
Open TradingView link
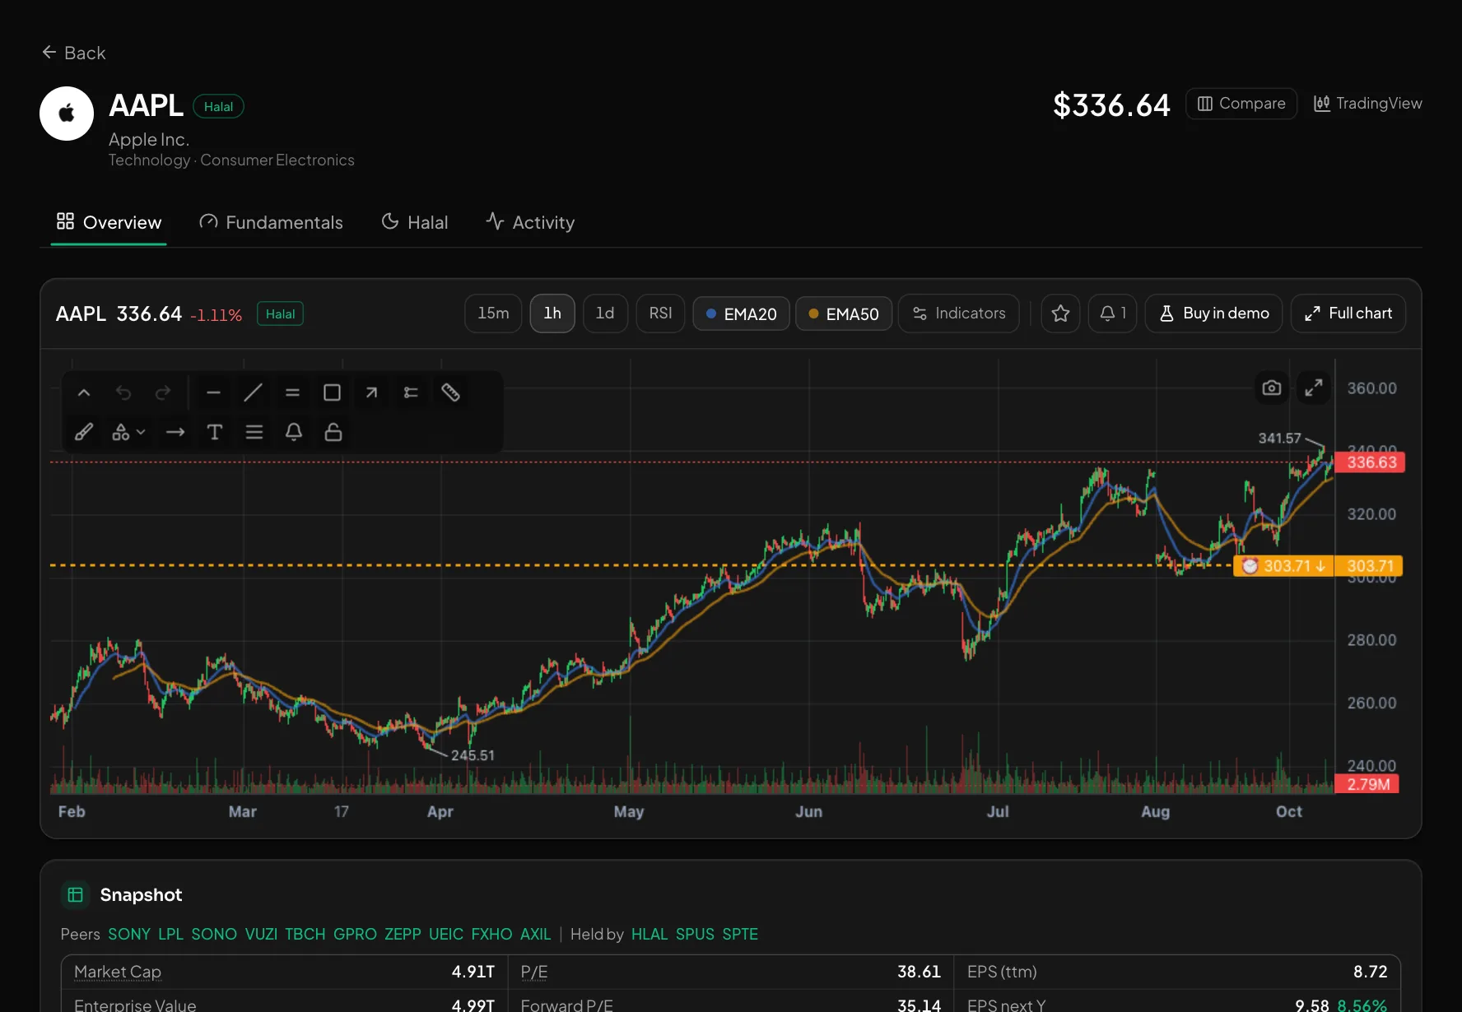(x=1367, y=104)
